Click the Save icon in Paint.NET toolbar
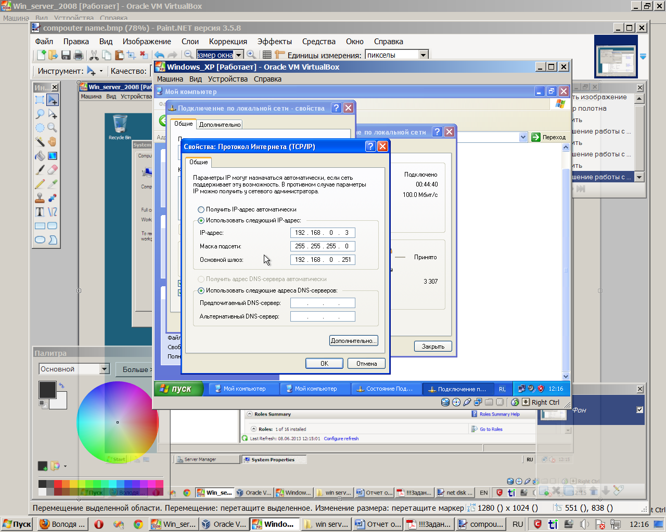666x532 pixels. click(66, 55)
